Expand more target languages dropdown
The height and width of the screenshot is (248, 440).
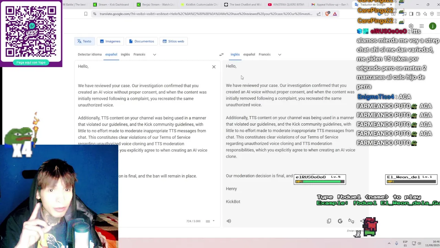[279, 54]
